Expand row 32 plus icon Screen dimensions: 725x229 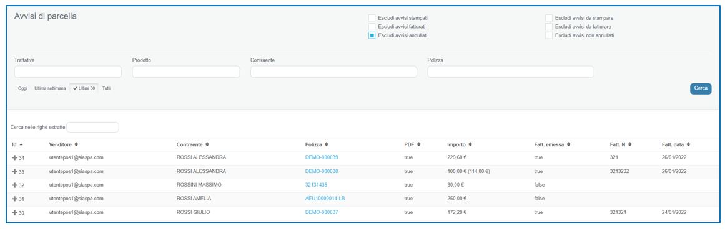pyautogui.click(x=14, y=185)
